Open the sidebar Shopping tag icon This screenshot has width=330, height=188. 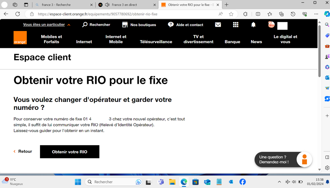pos(327,35)
